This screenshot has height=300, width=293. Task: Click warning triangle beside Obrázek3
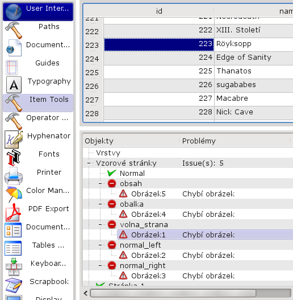point(123,276)
